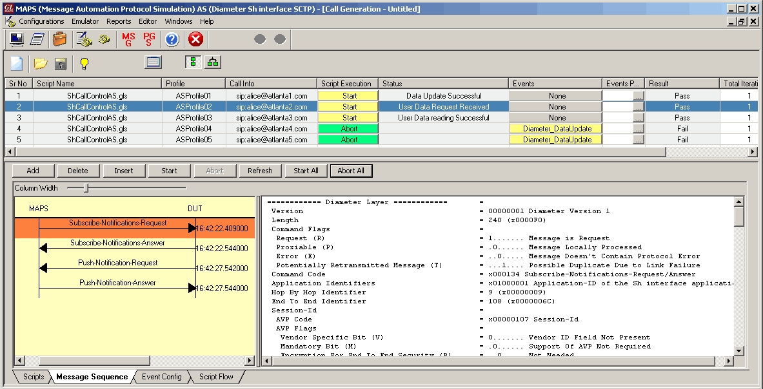Click the Profile Editor notepad icon

37,39
